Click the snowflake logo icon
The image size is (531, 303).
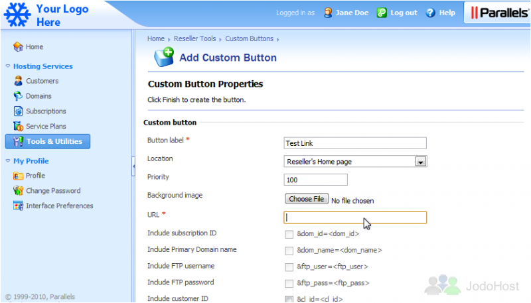pyautogui.click(x=17, y=15)
